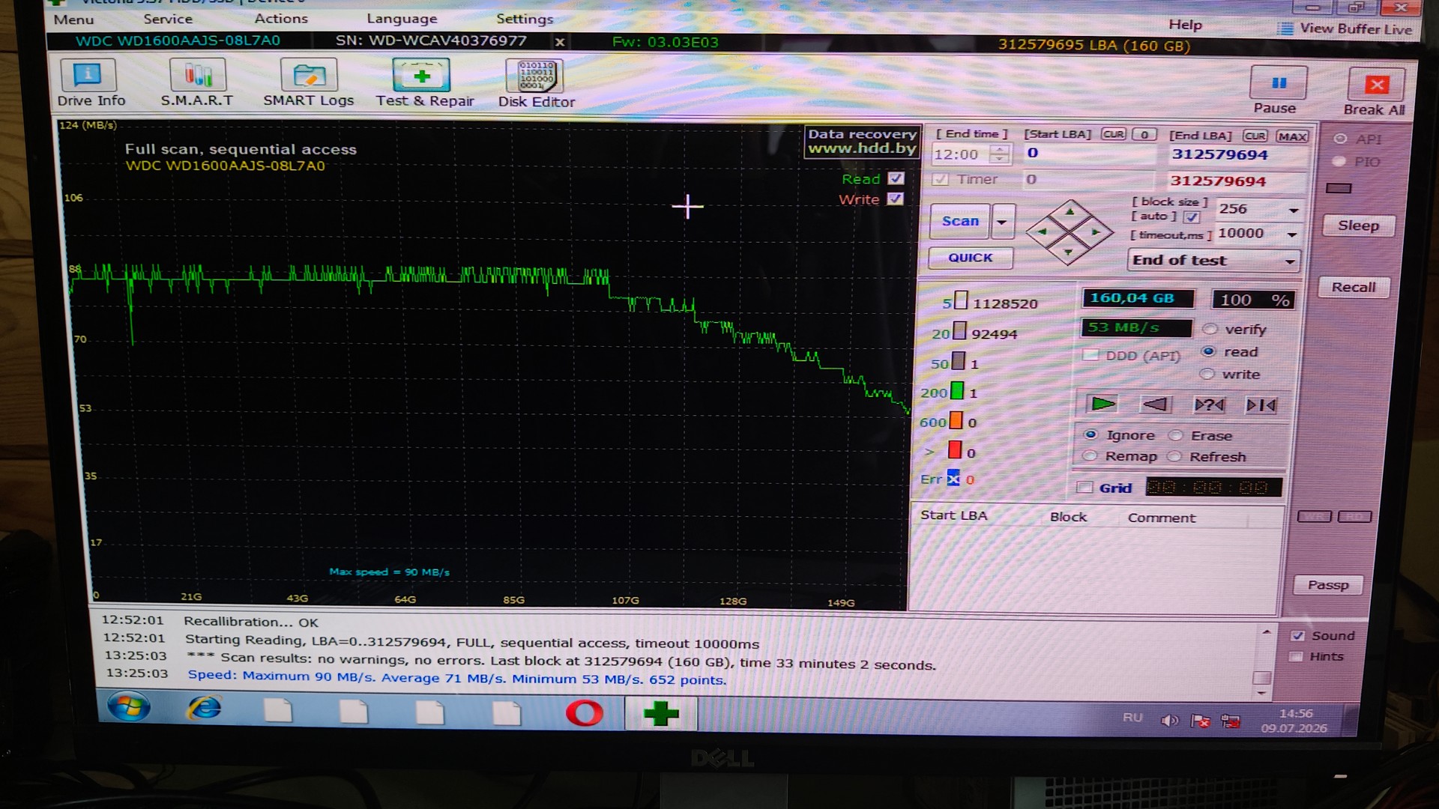Click the CUR button next to Start LBA
This screenshot has width=1439, height=809.
coord(1113,134)
